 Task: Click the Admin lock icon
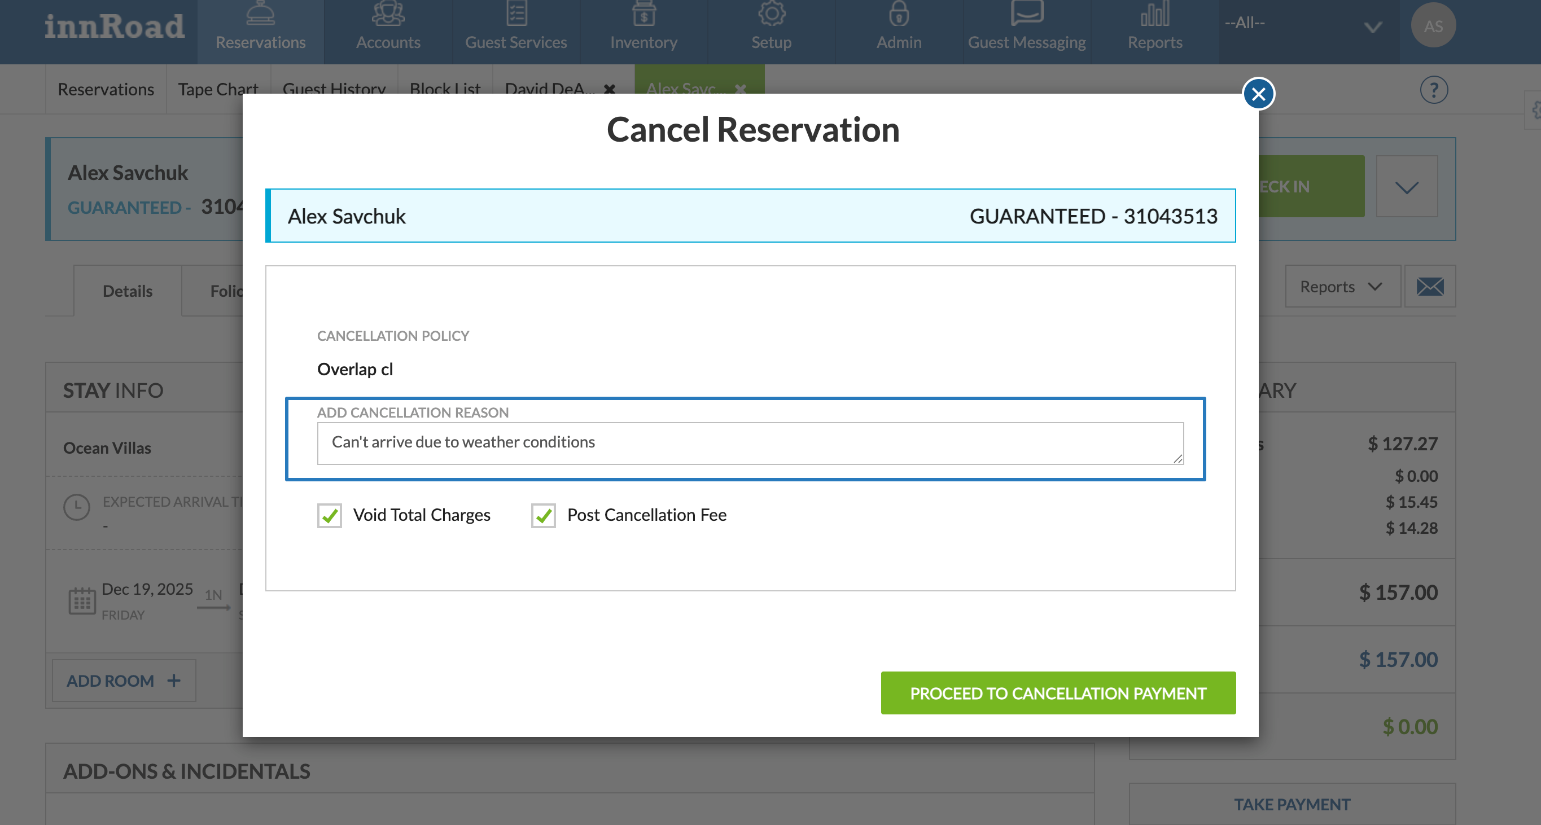[x=899, y=13]
